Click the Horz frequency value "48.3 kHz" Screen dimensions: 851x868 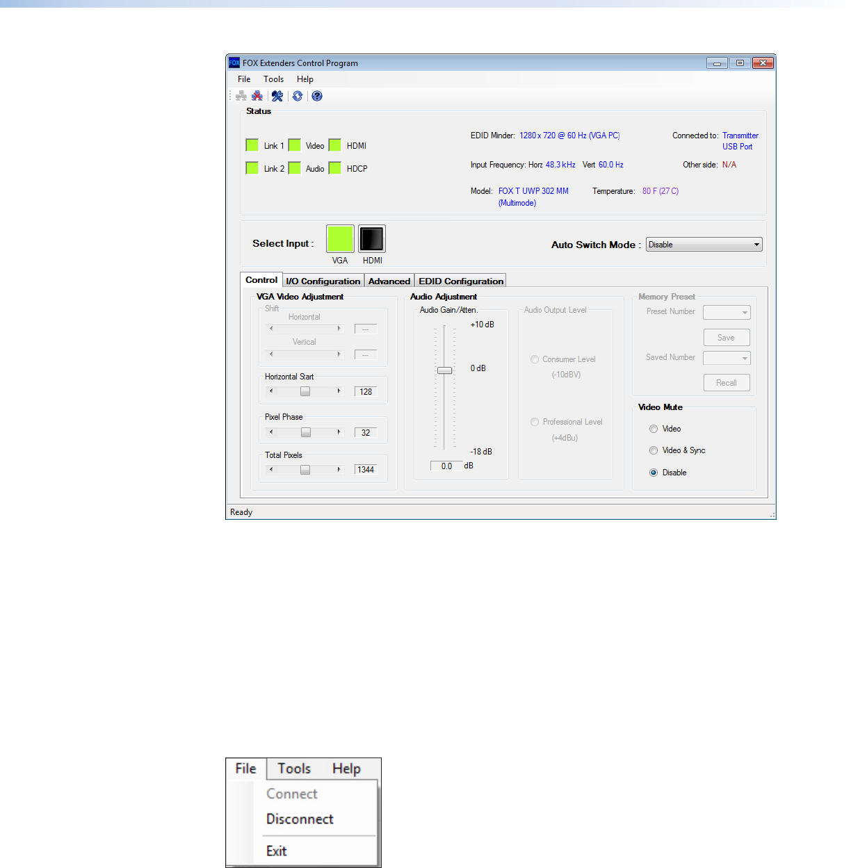[x=560, y=165]
